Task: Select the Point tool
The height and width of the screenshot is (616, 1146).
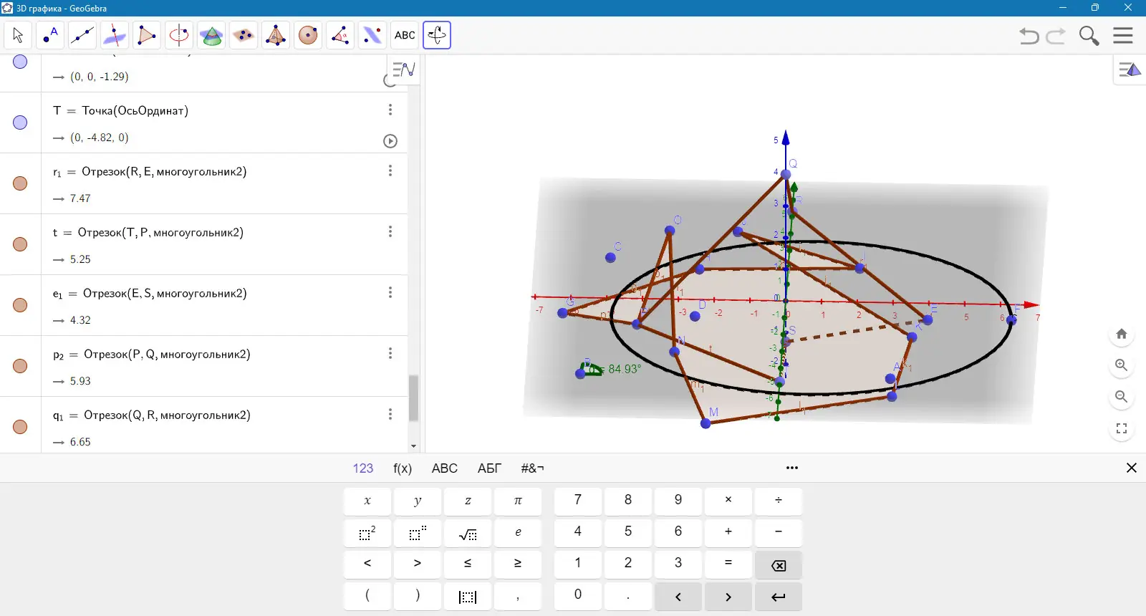Action: 50,35
